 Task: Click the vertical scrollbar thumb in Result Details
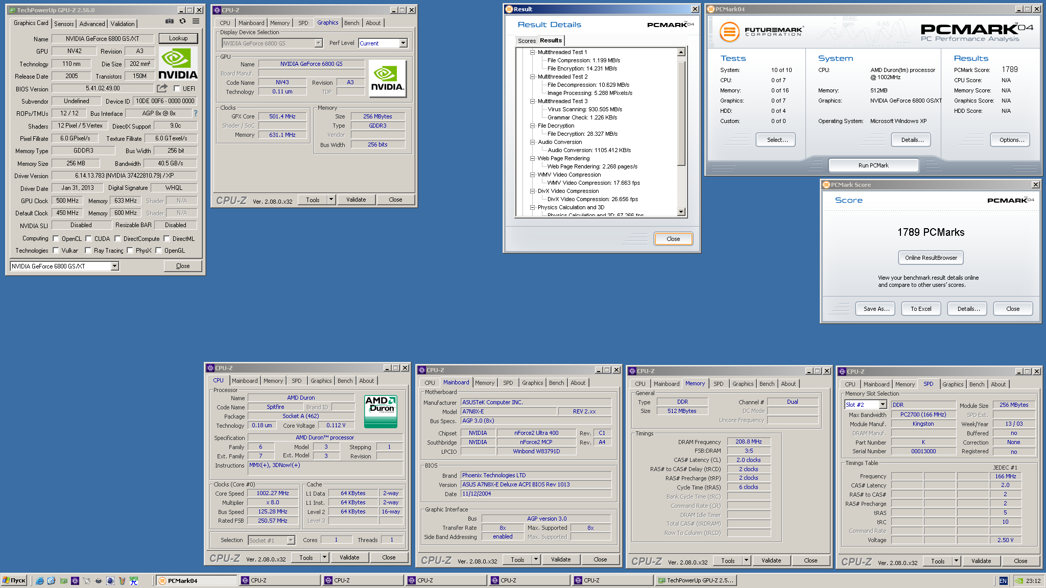point(681,114)
